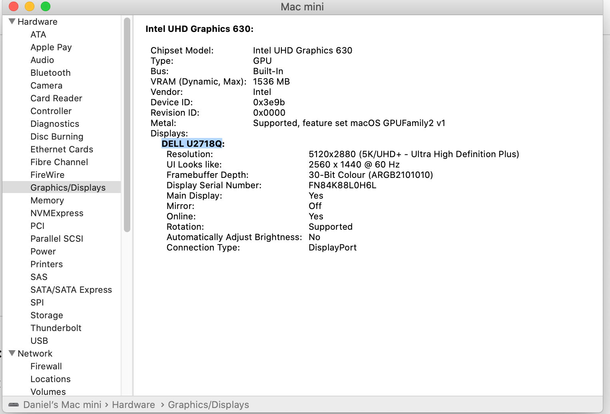Click Hardware in the path bar

(134, 405)
